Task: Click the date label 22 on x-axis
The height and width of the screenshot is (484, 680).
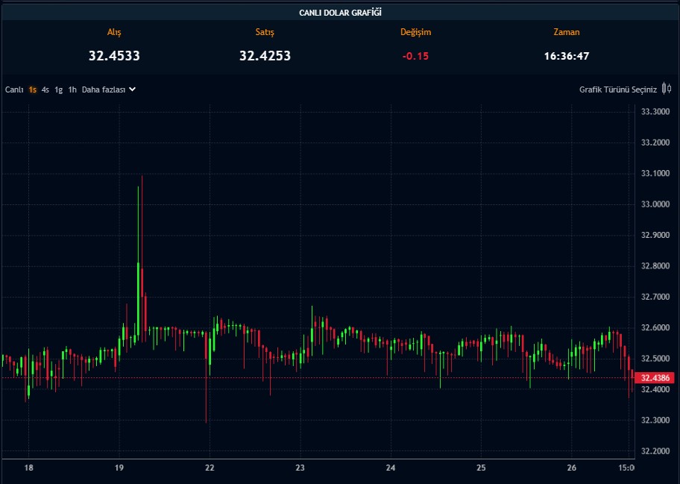Action: pyautogui.click(x=210, y=468)
